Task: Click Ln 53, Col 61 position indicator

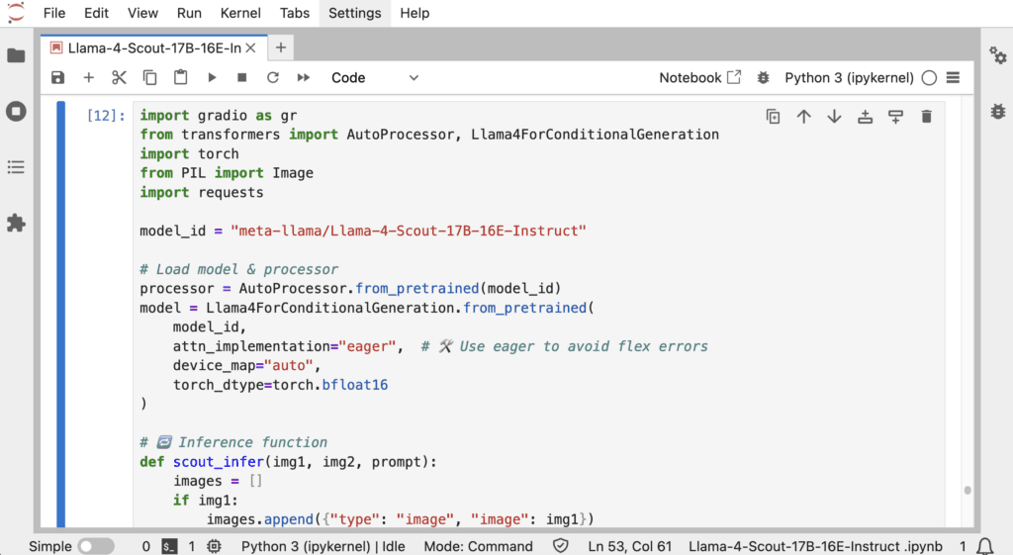Action: click(x=630, y=547)
